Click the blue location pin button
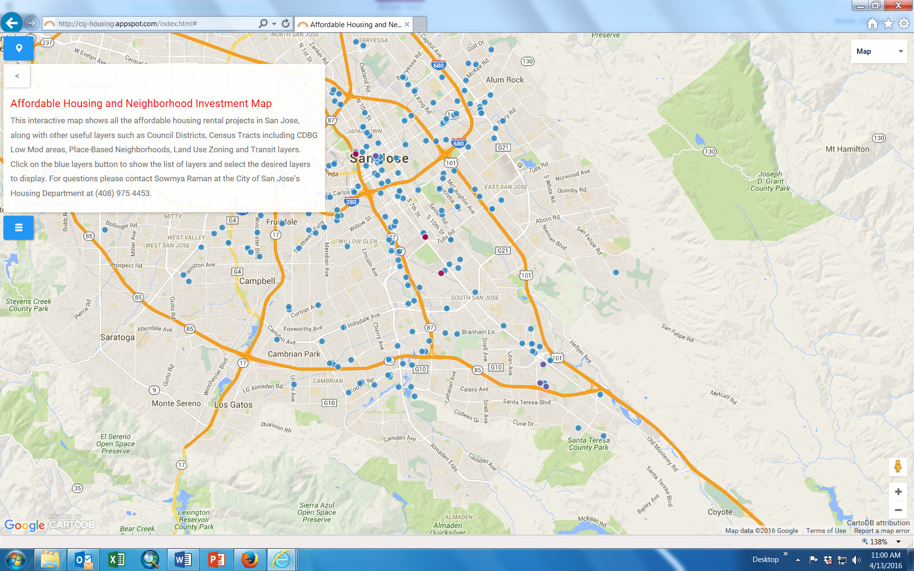The height and width of the screenshot is (571, 914). tap(19, 48)
